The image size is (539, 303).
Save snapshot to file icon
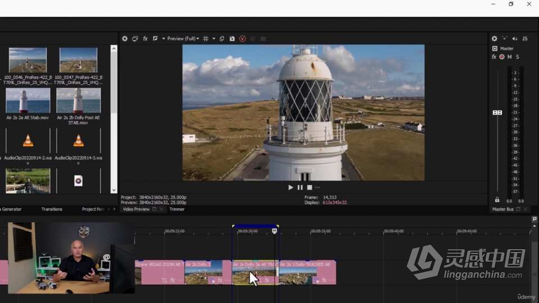(x=232, y=39)
